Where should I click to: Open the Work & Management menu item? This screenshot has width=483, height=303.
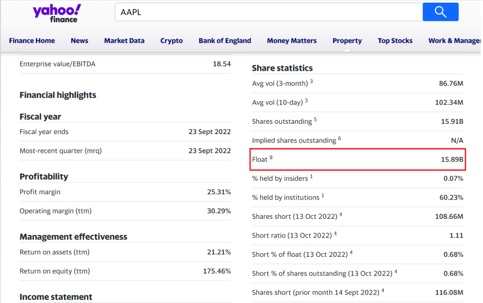coord(455,41)
